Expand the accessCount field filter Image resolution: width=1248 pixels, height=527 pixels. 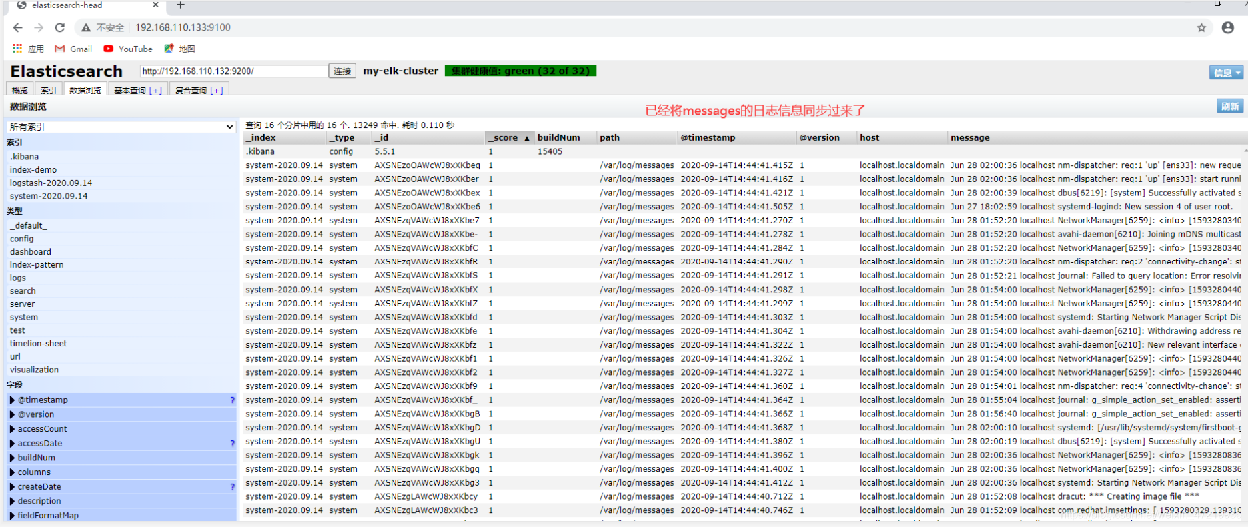click(12, 429)
